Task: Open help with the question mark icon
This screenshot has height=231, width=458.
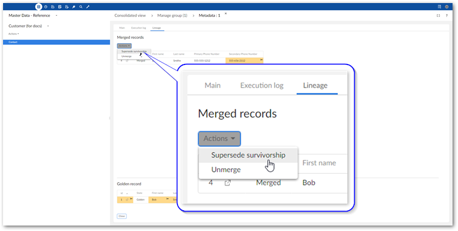Action: [446, 16]
